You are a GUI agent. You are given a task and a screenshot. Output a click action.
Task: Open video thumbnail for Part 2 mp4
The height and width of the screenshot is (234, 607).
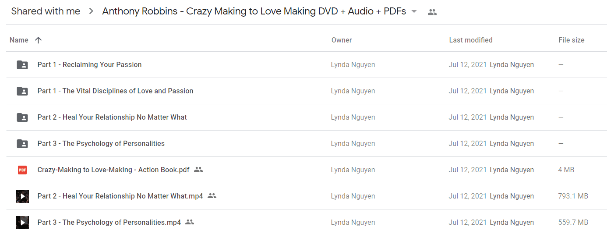22,196
